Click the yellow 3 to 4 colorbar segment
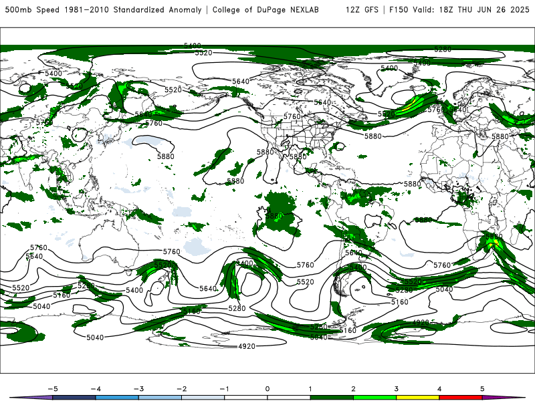The width and height of the screenshot is (535, 401). pos(417,398)
